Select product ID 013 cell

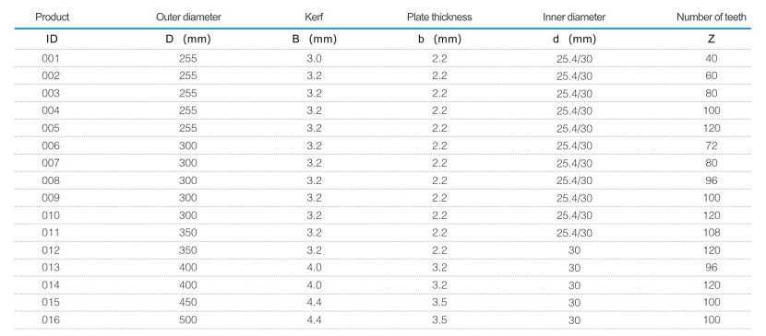pos(51,267)
